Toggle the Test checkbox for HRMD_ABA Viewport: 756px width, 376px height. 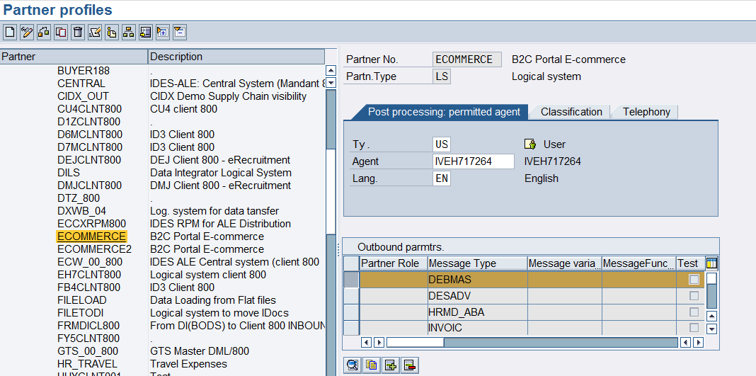[694, 312]
